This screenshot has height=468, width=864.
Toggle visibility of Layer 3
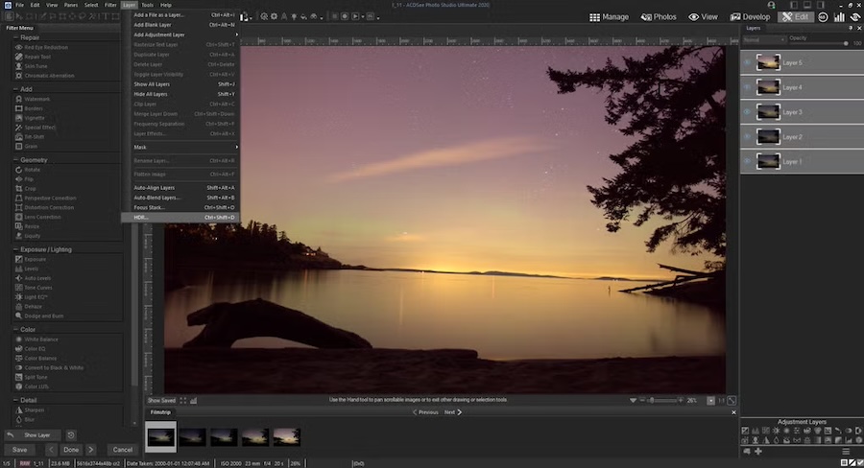pyautogui.click(x=747, y=112)
